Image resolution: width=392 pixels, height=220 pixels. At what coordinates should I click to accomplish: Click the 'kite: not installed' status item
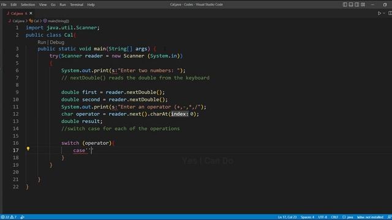370,218
